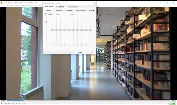
Task: Open the equalizer Preset dropdown
Action: pyautogui.click(x=81, y=14)
